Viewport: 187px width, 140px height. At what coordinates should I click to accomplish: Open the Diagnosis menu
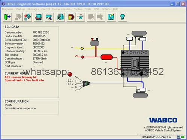7,9
